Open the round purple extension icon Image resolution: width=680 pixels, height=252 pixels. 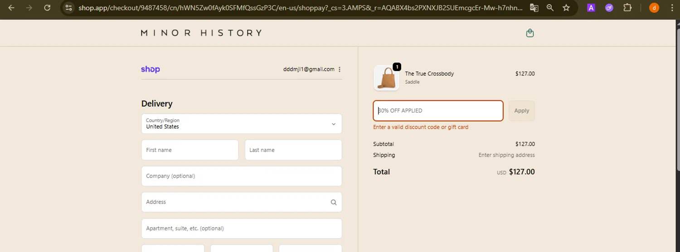(609, 8)
